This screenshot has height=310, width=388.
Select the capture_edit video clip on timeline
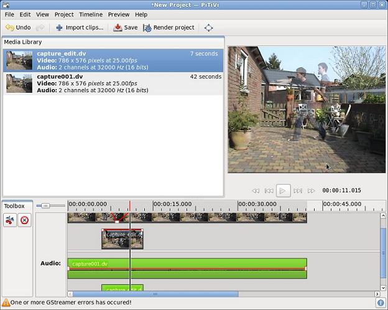[122, 239]
